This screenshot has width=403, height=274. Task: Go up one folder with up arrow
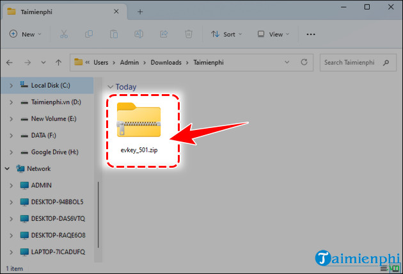[x=58, y=63]
